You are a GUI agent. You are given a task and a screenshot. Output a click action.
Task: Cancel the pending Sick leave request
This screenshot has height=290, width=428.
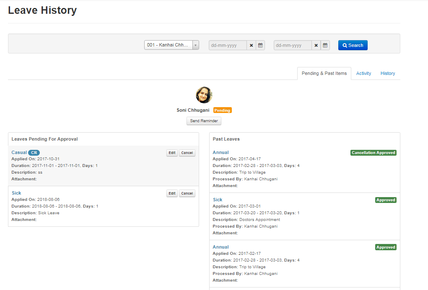coord(187,193)
